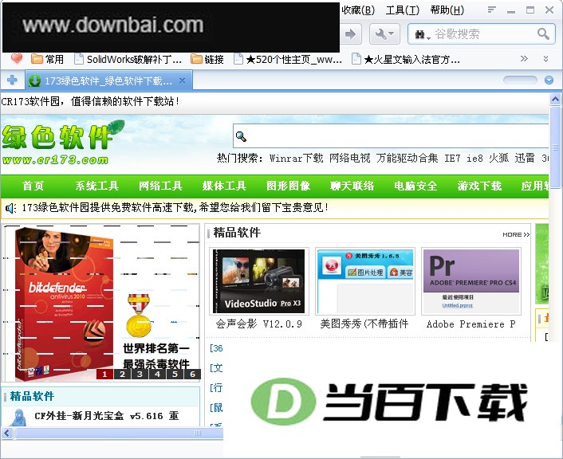Image resolution: width=563 pixels, height=459 pixels.
Task: Open the 媒体工具 navigation category
Action: click(x=224, y=186)
